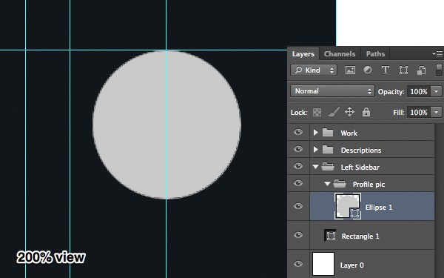The height and width of the screenshot is (278, 444).
Task: Open the Opacity slider dropdown arrow
Action: 436,91
